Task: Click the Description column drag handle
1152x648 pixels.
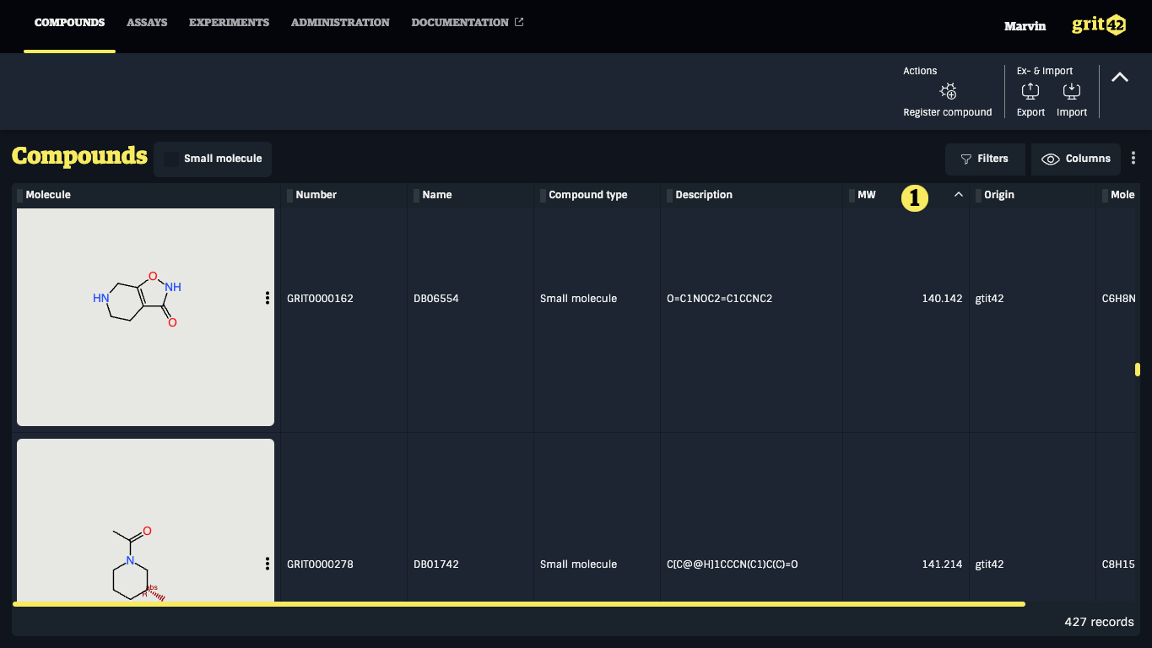Action: 669,196
